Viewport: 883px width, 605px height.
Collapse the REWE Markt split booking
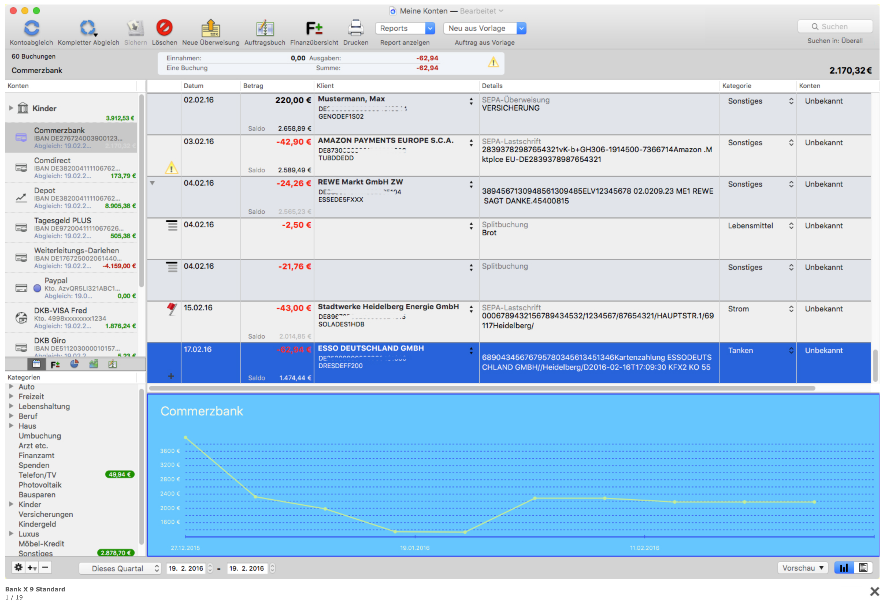tap(152, 183)
